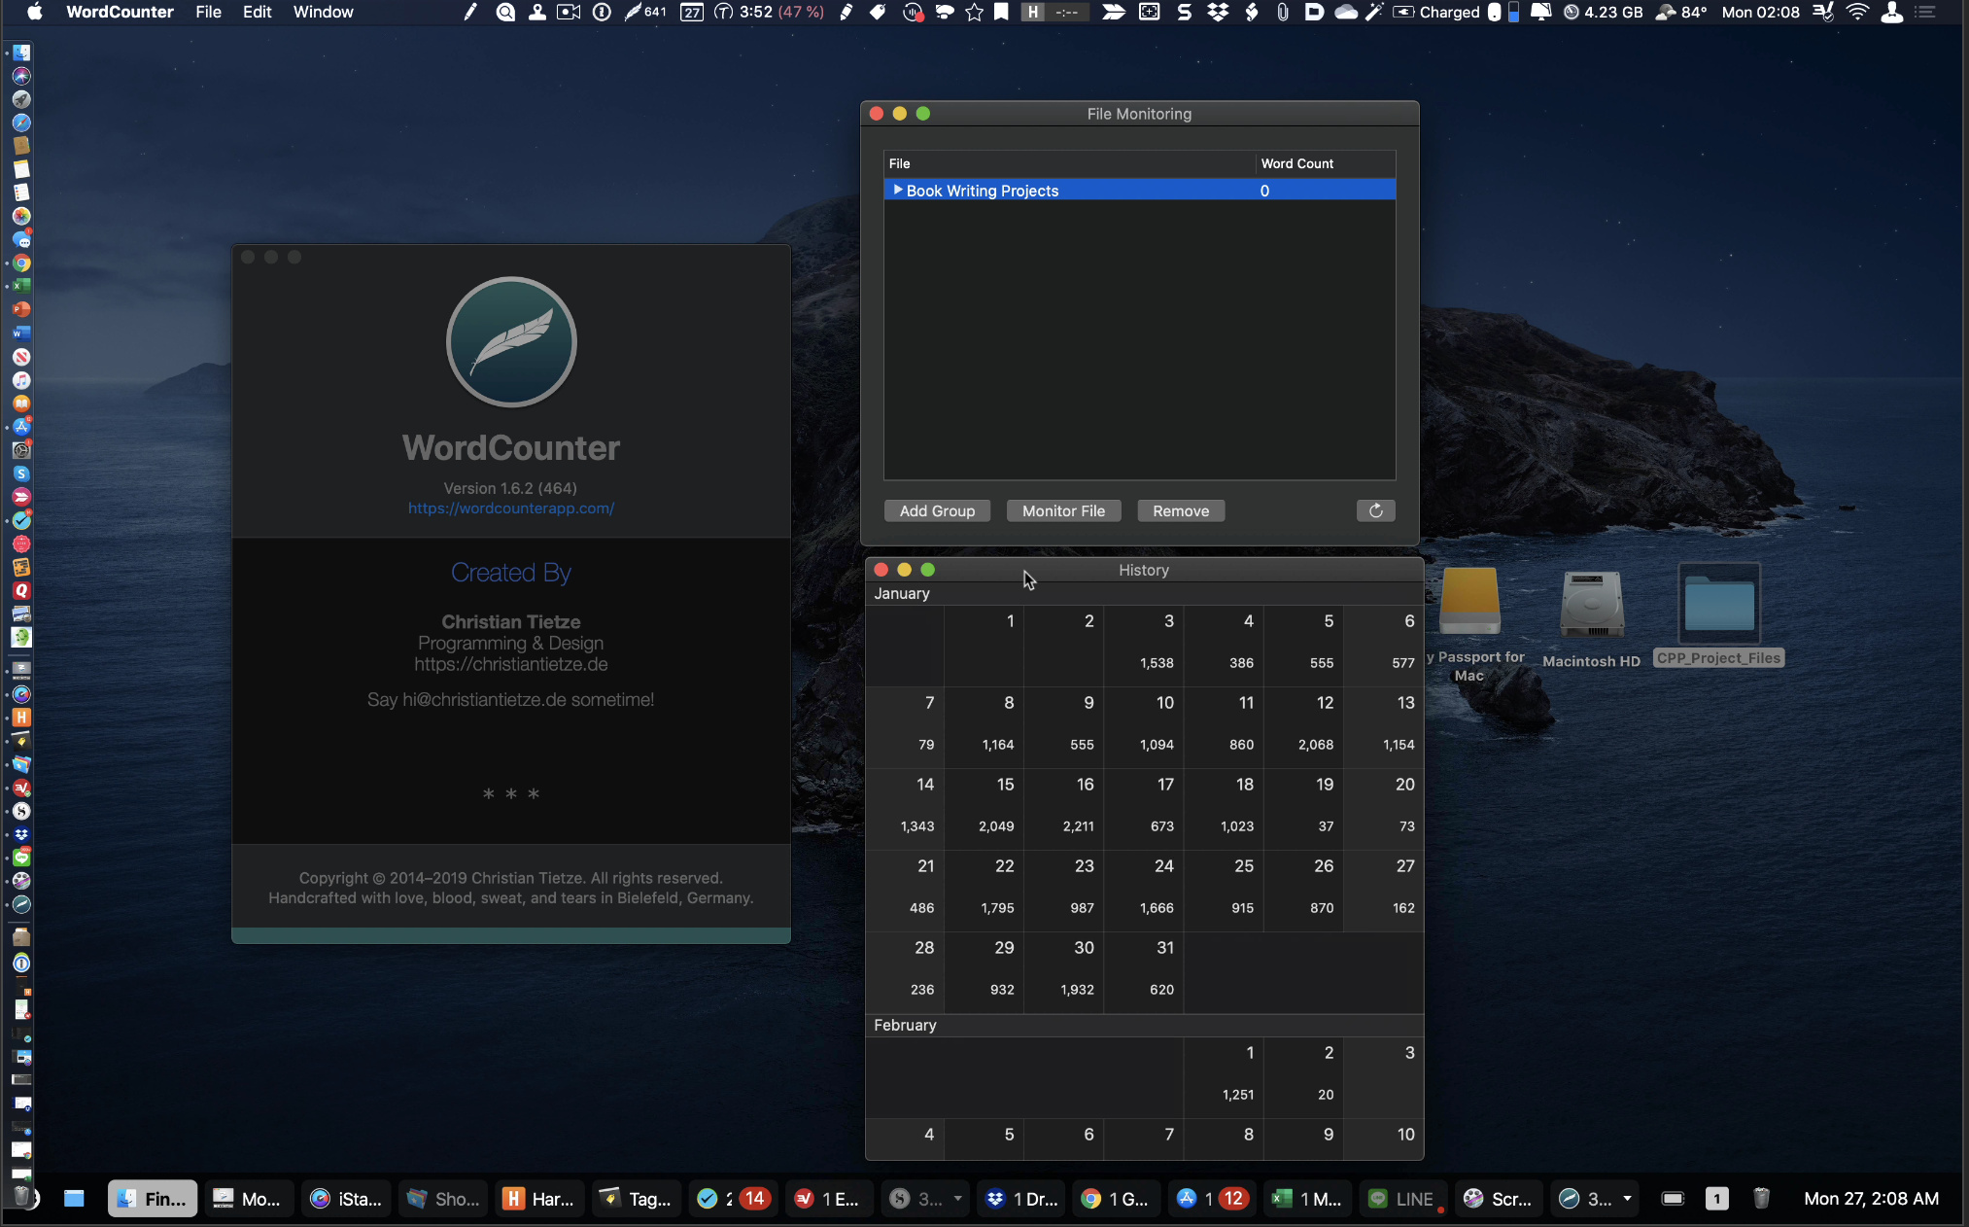Open the Edit menu
This screenshot has width=1969, height=1227.
coord(257,12)
